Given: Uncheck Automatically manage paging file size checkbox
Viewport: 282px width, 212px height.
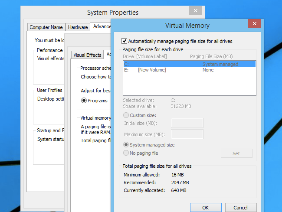Looking at the screenshot, I should pos(124,41).
